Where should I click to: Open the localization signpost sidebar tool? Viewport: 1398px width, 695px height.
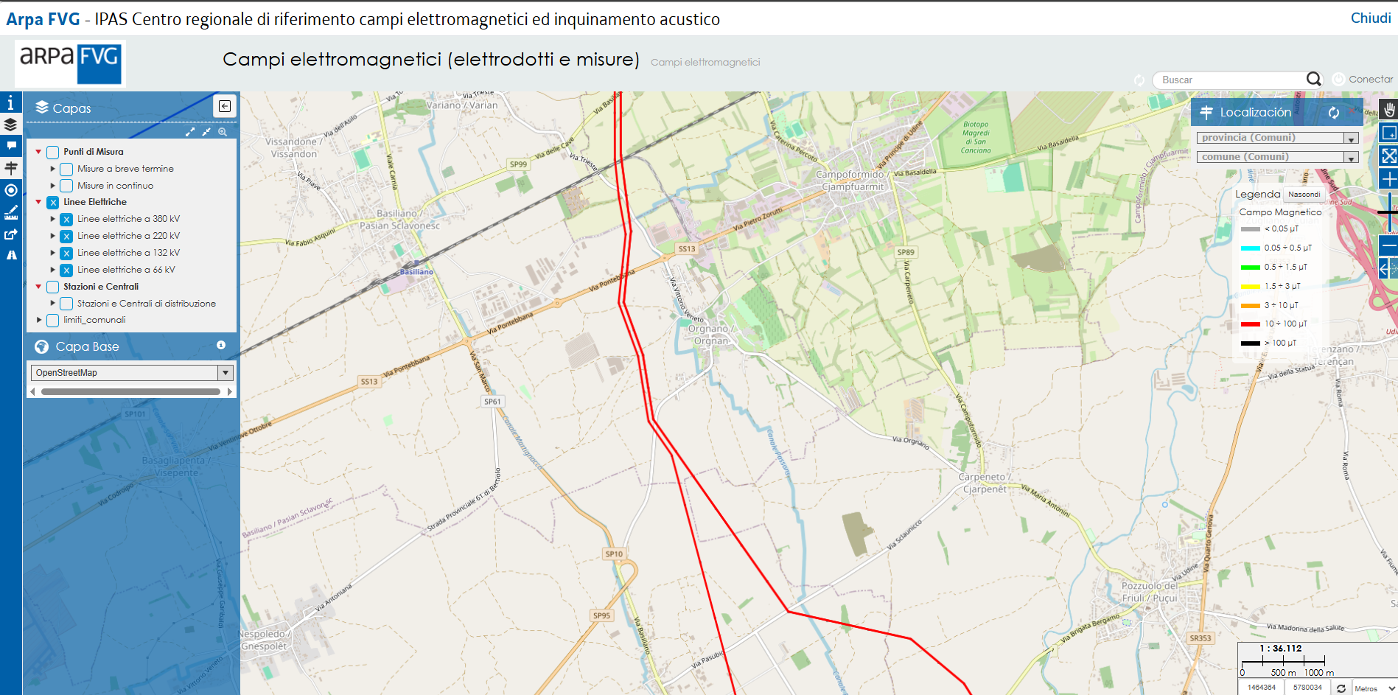tap(10, 168)
